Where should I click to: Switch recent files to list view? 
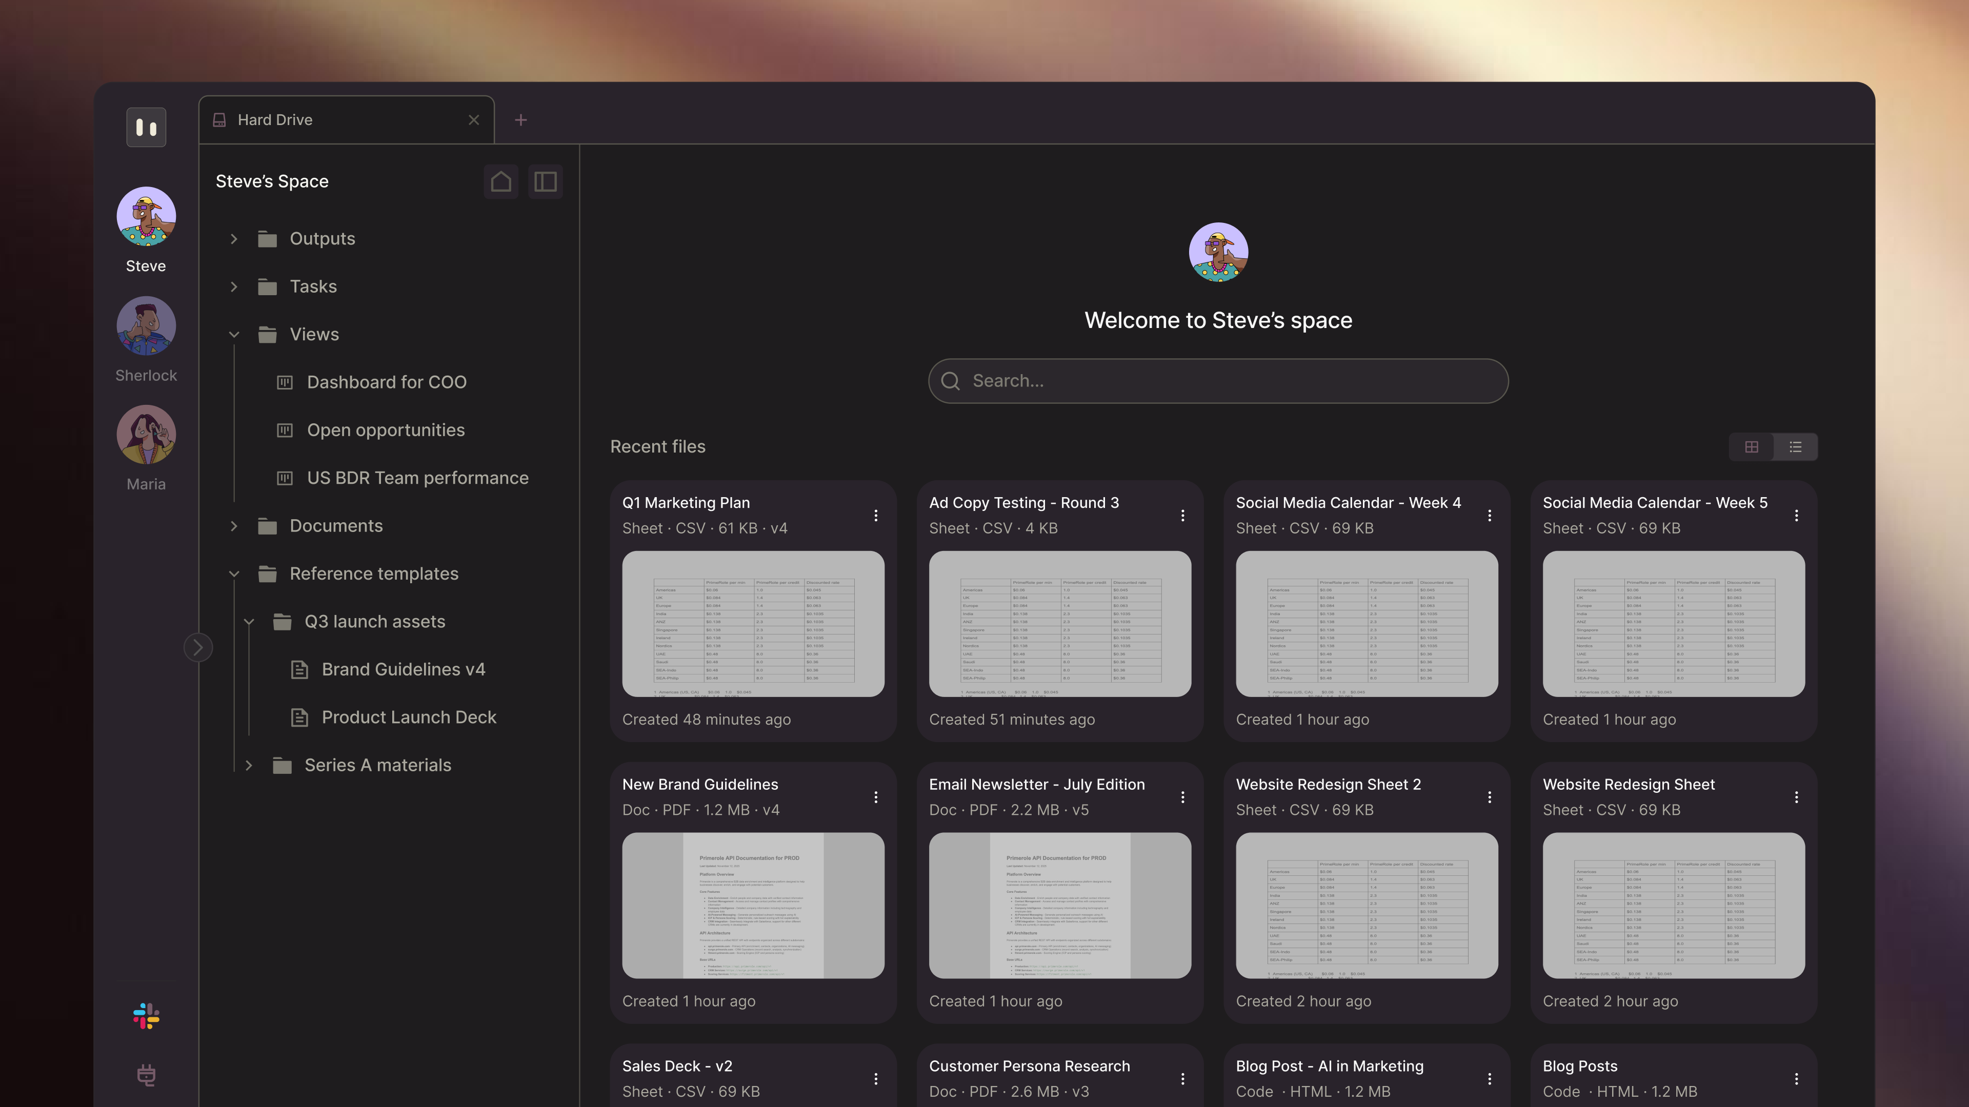(1796, 447)
